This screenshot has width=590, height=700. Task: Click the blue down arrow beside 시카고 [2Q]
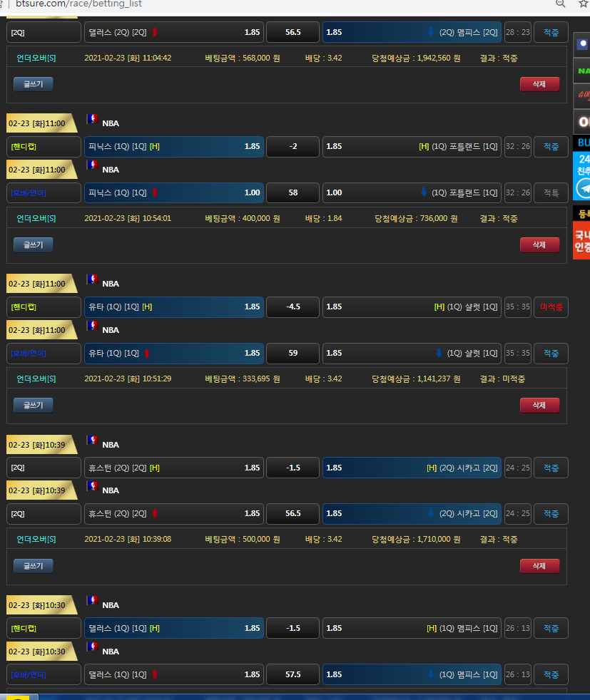(x=431, y=513)
